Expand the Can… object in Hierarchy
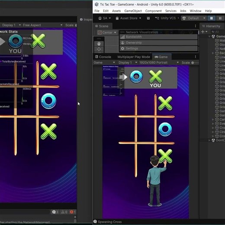Viewport: 225px width, 225px height. [213, 119]
